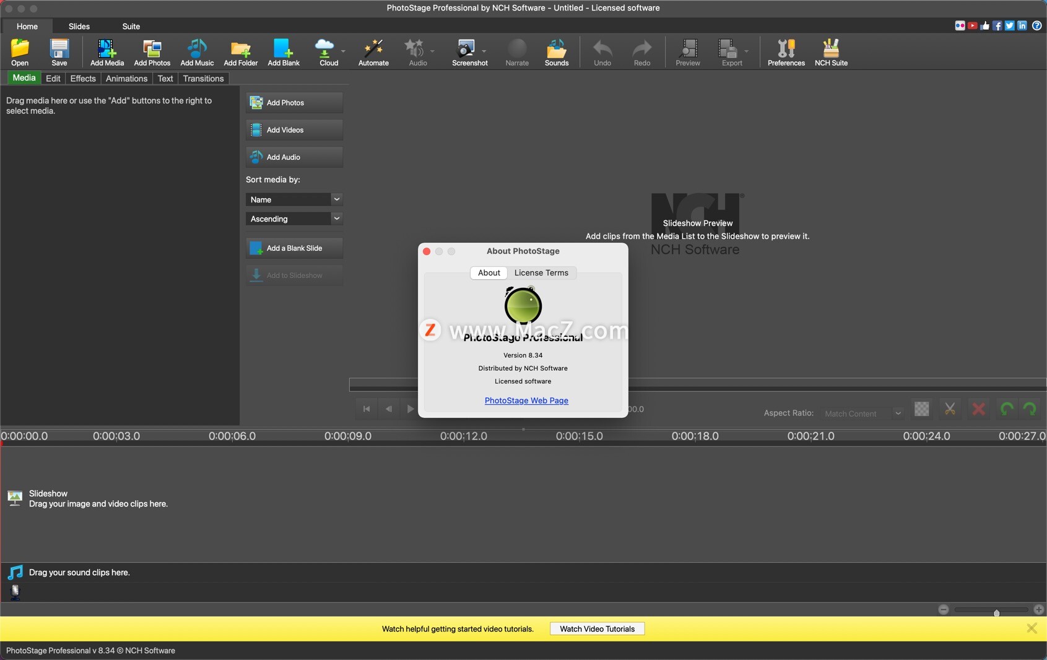
Task: Switch to the Home ribbon tab
Action: coord(27,26)
